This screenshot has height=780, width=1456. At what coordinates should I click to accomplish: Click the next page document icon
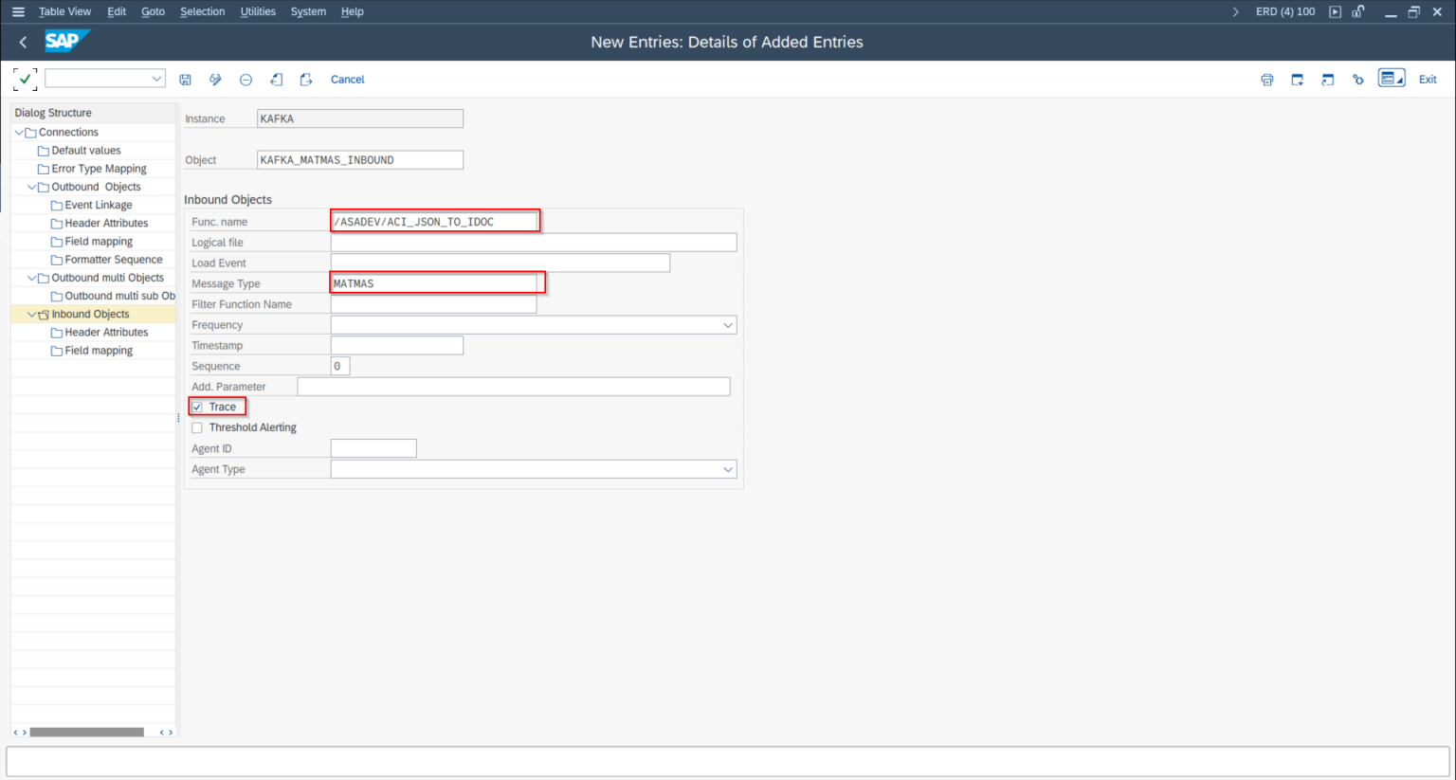pyautogui.click(x=306, y=80)
